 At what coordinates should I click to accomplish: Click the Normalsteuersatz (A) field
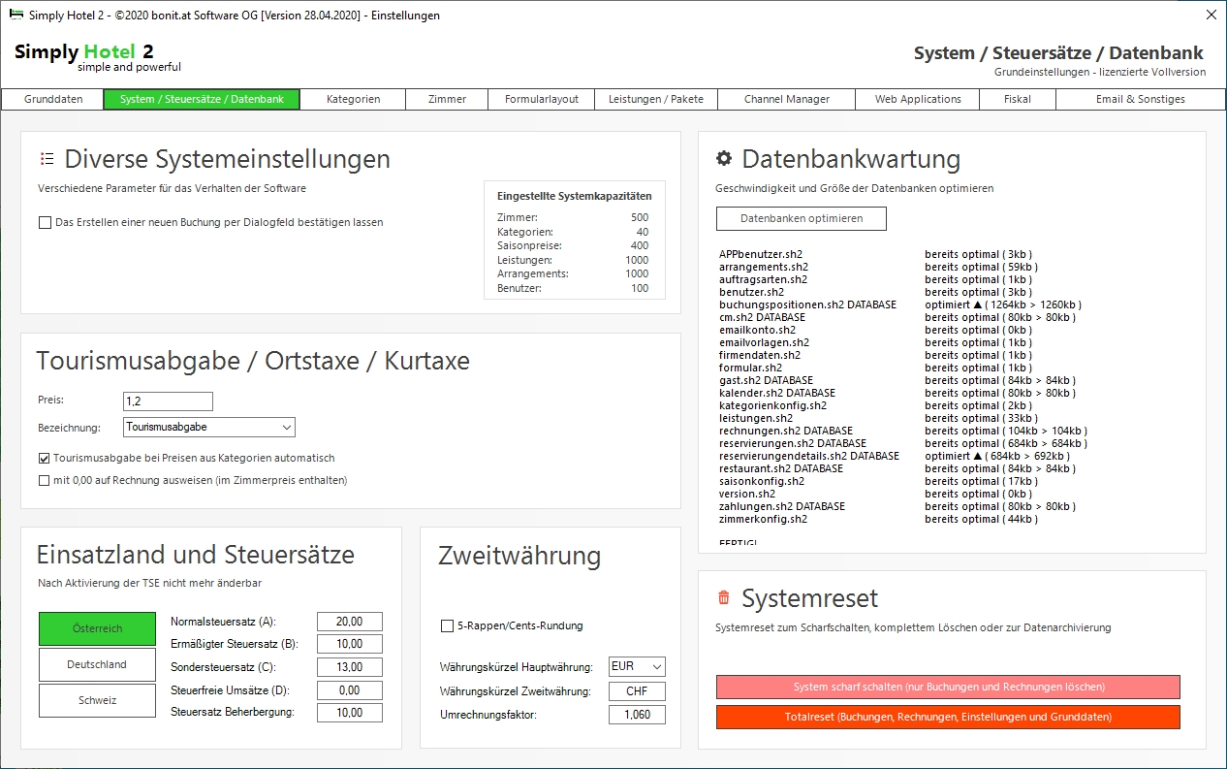(x=350, y=622)
